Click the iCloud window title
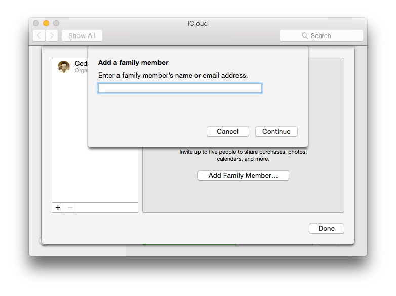The width and height of the screenshot is (396, 296). point(197,23)
